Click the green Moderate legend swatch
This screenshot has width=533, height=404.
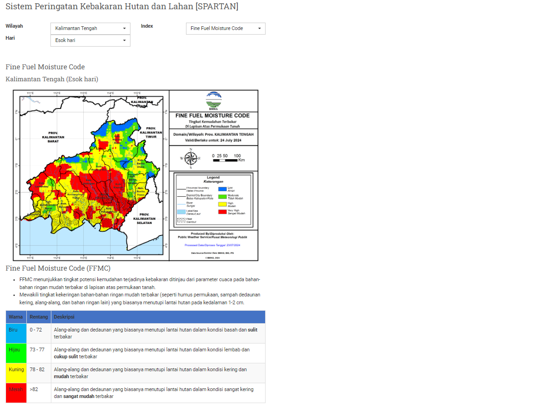pos(222,197)
